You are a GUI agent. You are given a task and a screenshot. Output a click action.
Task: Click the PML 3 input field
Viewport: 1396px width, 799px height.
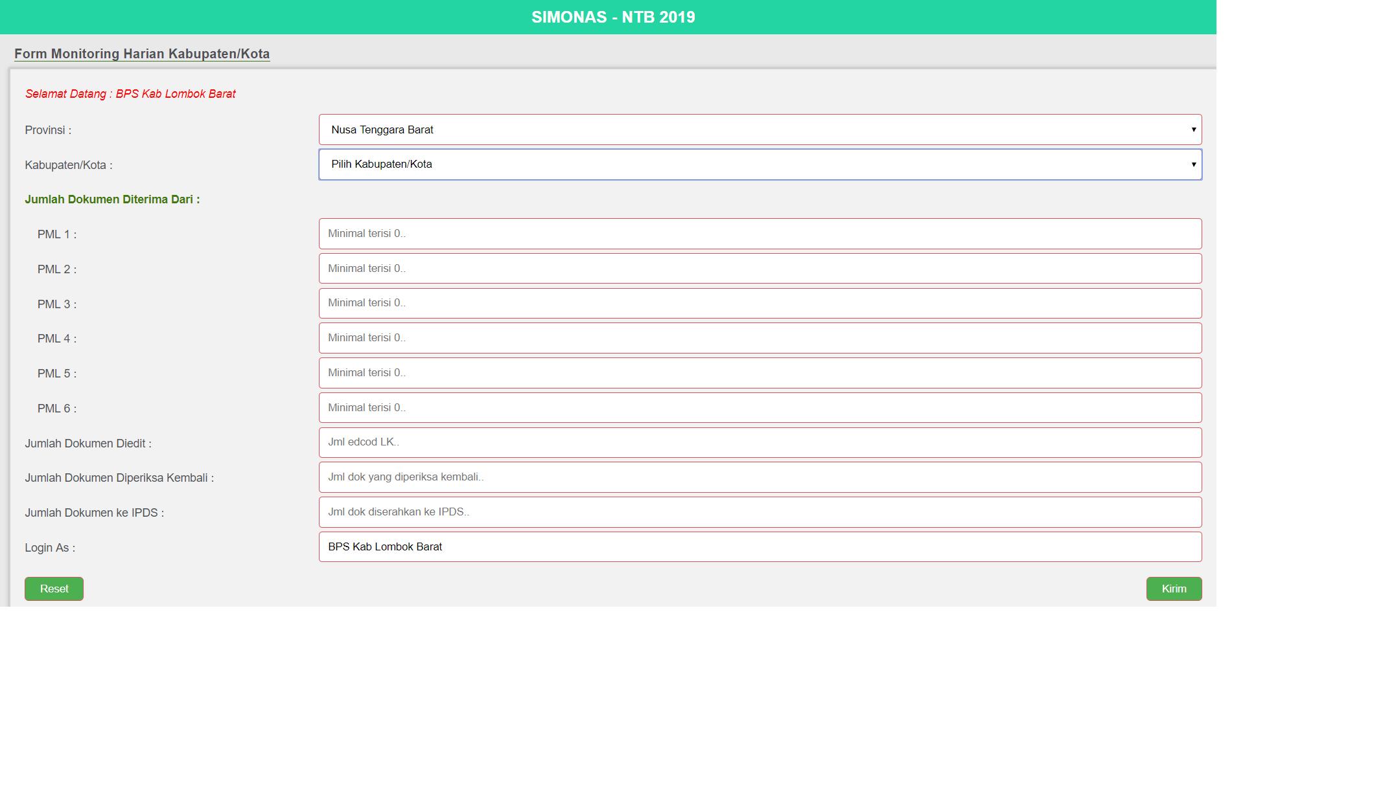point(760,303)
